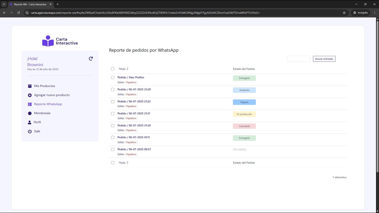Screen dimensions: 379x213
Task: Select Salir to log out
Action: coord(37,131)
